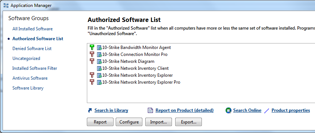
Task: Click the Configure button
Action: tap(129, 122)
